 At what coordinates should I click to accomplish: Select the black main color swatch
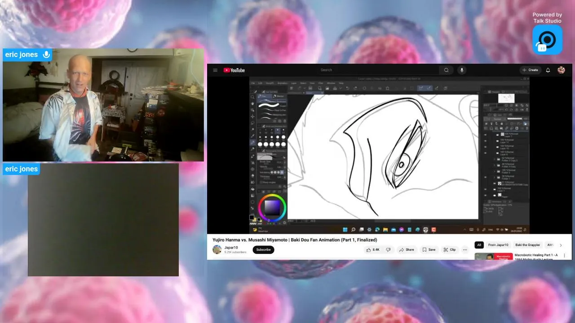pyautogui.click(x=252, y=217)
